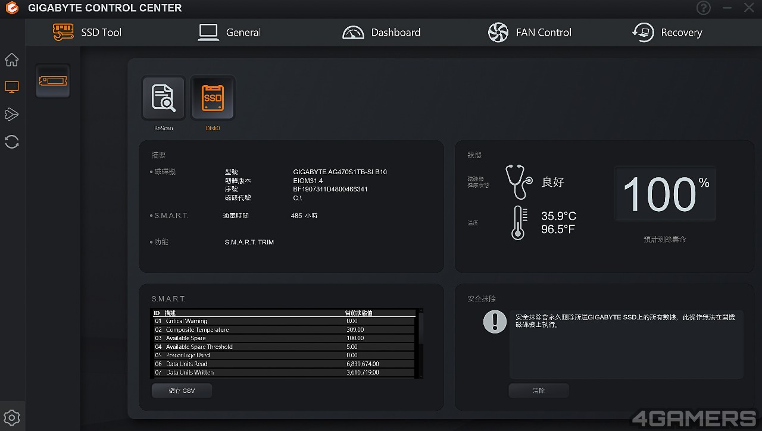Click the S.M.A.R.T. table scrollbar
The image size is (762, 431).
tap(421, 343)
